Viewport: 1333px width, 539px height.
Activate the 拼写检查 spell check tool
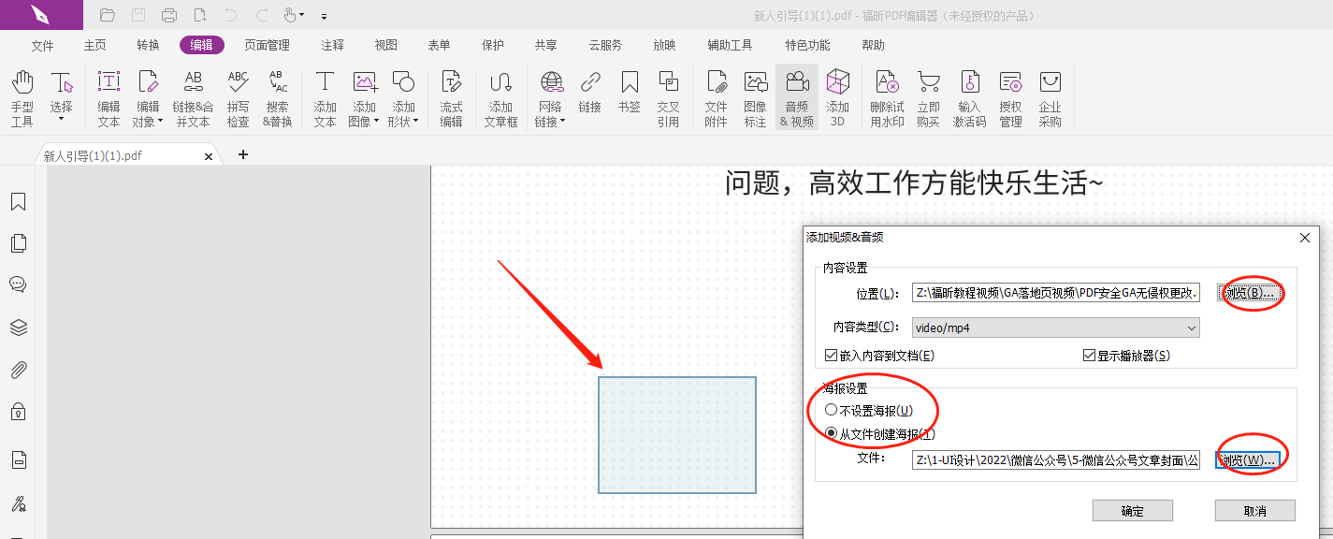point(238,96)
